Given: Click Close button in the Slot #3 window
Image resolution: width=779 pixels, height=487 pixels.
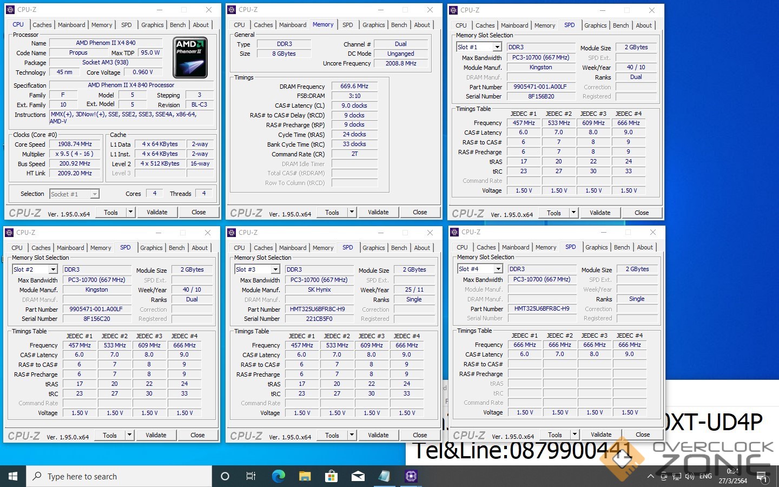Looking at the screenshot, I should coord(420,435).
